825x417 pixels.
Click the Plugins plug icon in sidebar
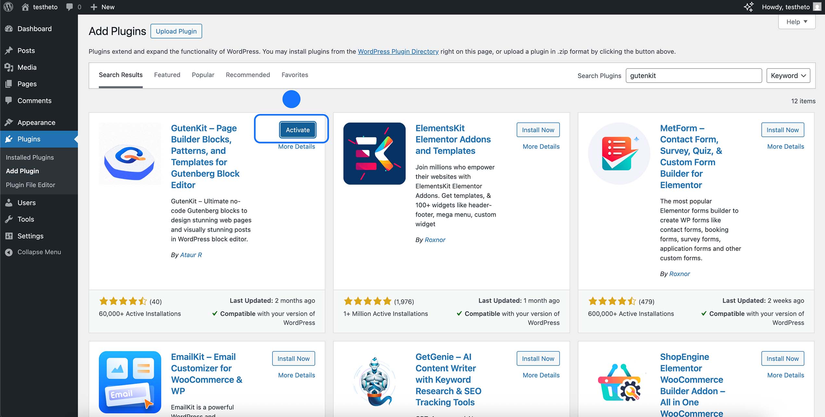click(x=9, y=139)
